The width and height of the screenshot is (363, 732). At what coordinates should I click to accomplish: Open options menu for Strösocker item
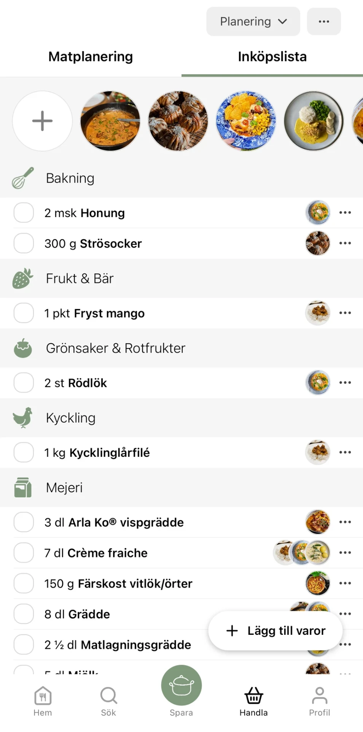(345, 243)
